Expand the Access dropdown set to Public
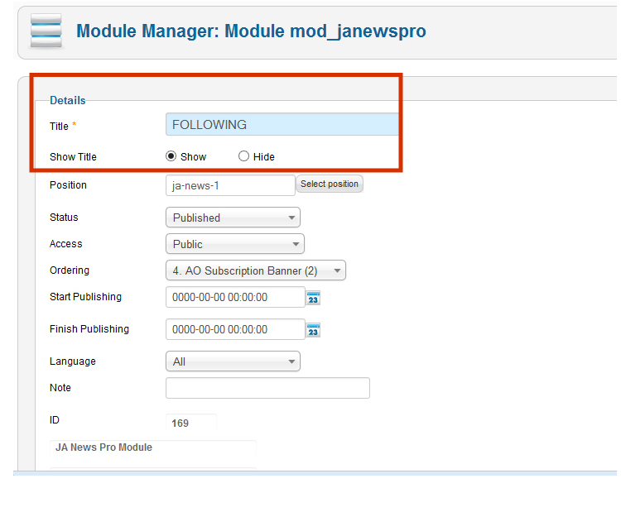Screen dimensions: 621x512 pos(235,244)
